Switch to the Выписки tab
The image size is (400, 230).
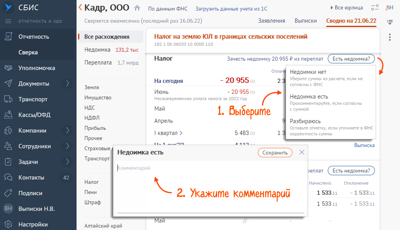click(305, 21)
